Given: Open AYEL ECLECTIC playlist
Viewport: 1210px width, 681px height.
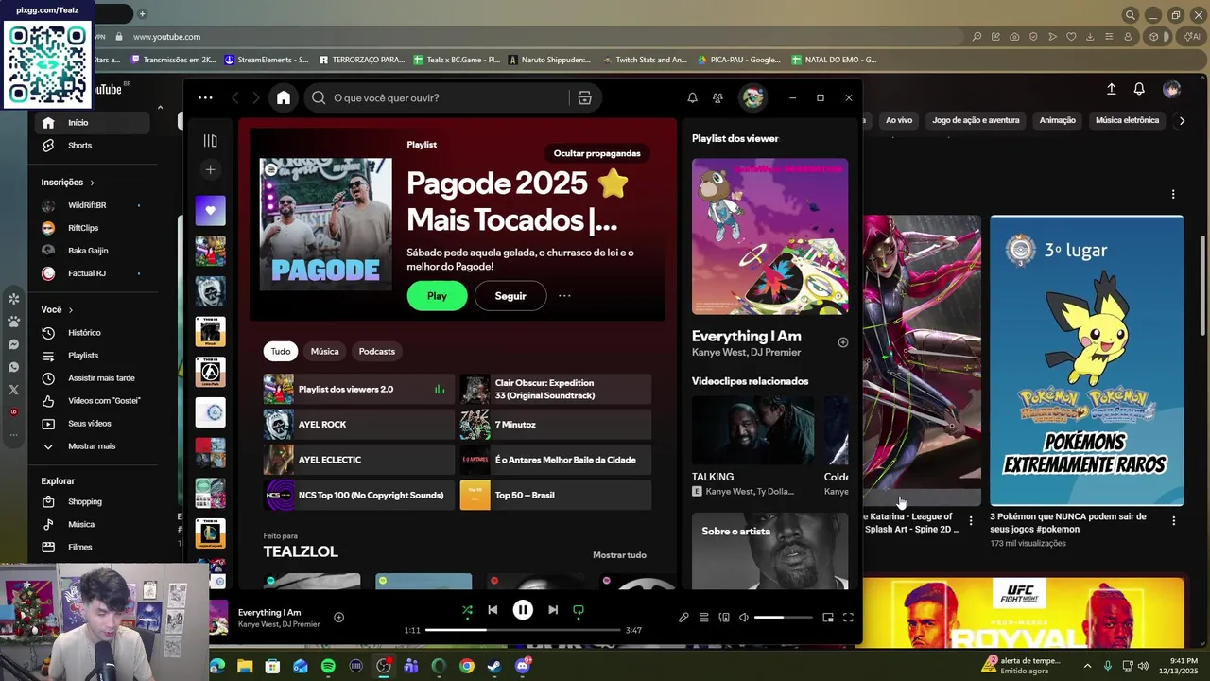Looking at the screenshot, I should click(x=359, y=460).
